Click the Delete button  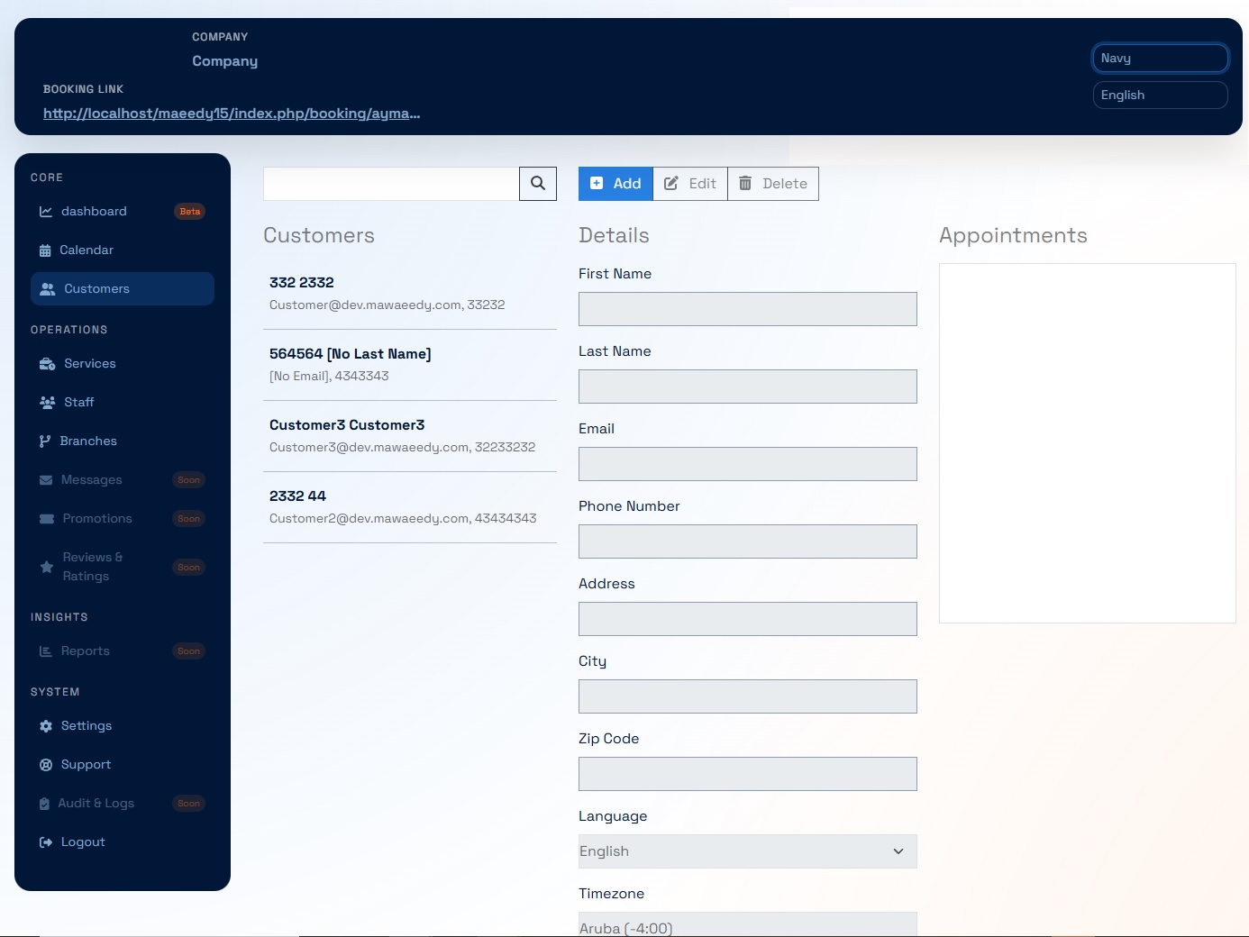point(773,183)
